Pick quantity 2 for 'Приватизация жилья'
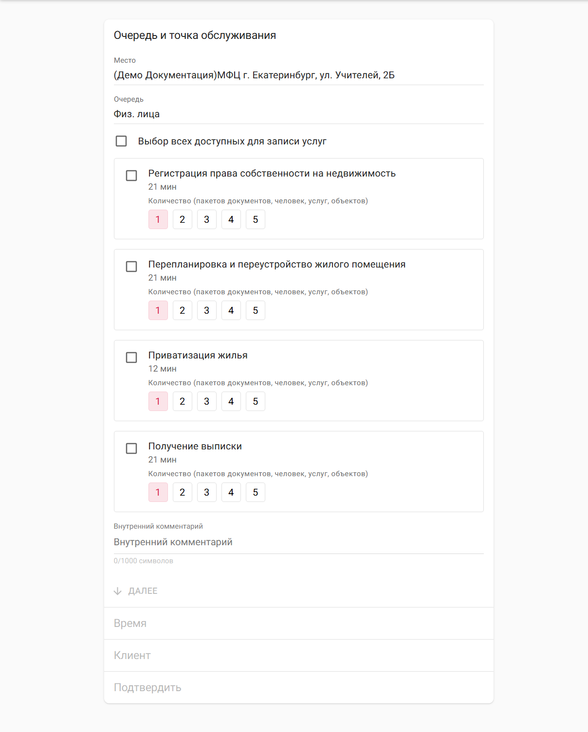 pyautogui.click(x=183, y=401)
